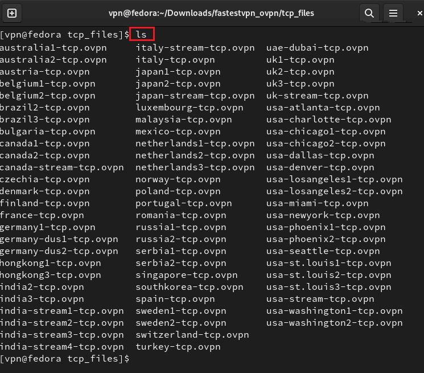The width and height of the screenshot is (424, 373).
Task: Click the australia1-tcp.ovpn filename
Action: pyautogui.click(x=53, y=48)
